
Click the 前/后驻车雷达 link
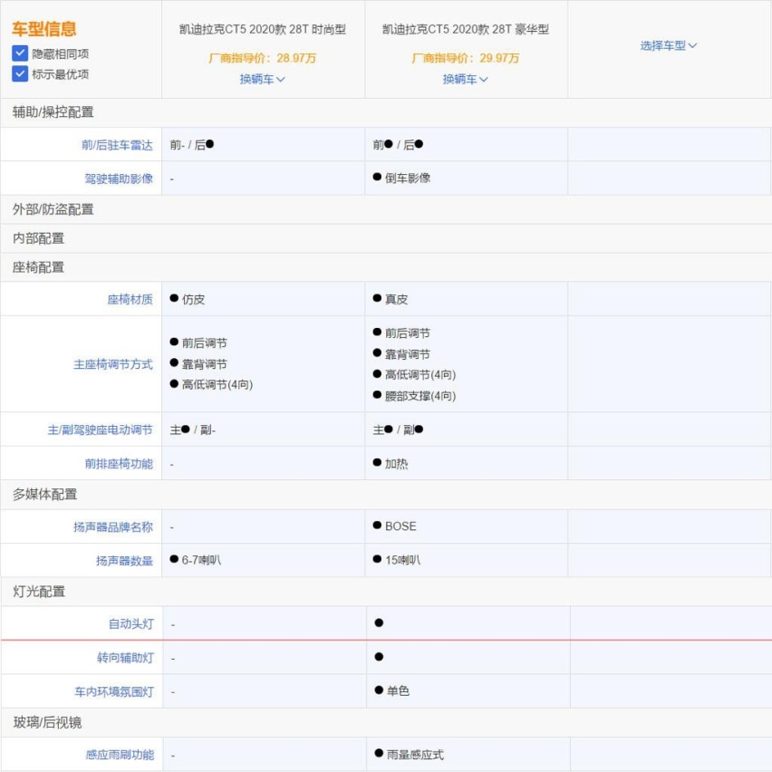(117, 145)
